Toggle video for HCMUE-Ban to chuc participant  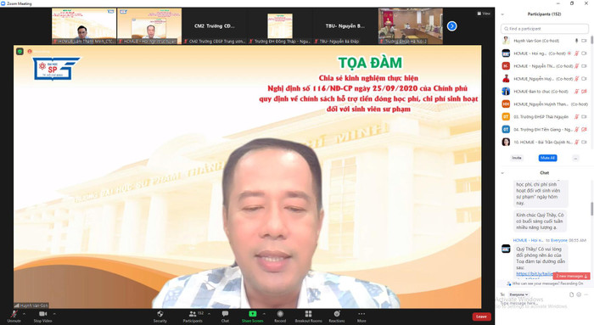coord(584,92)
